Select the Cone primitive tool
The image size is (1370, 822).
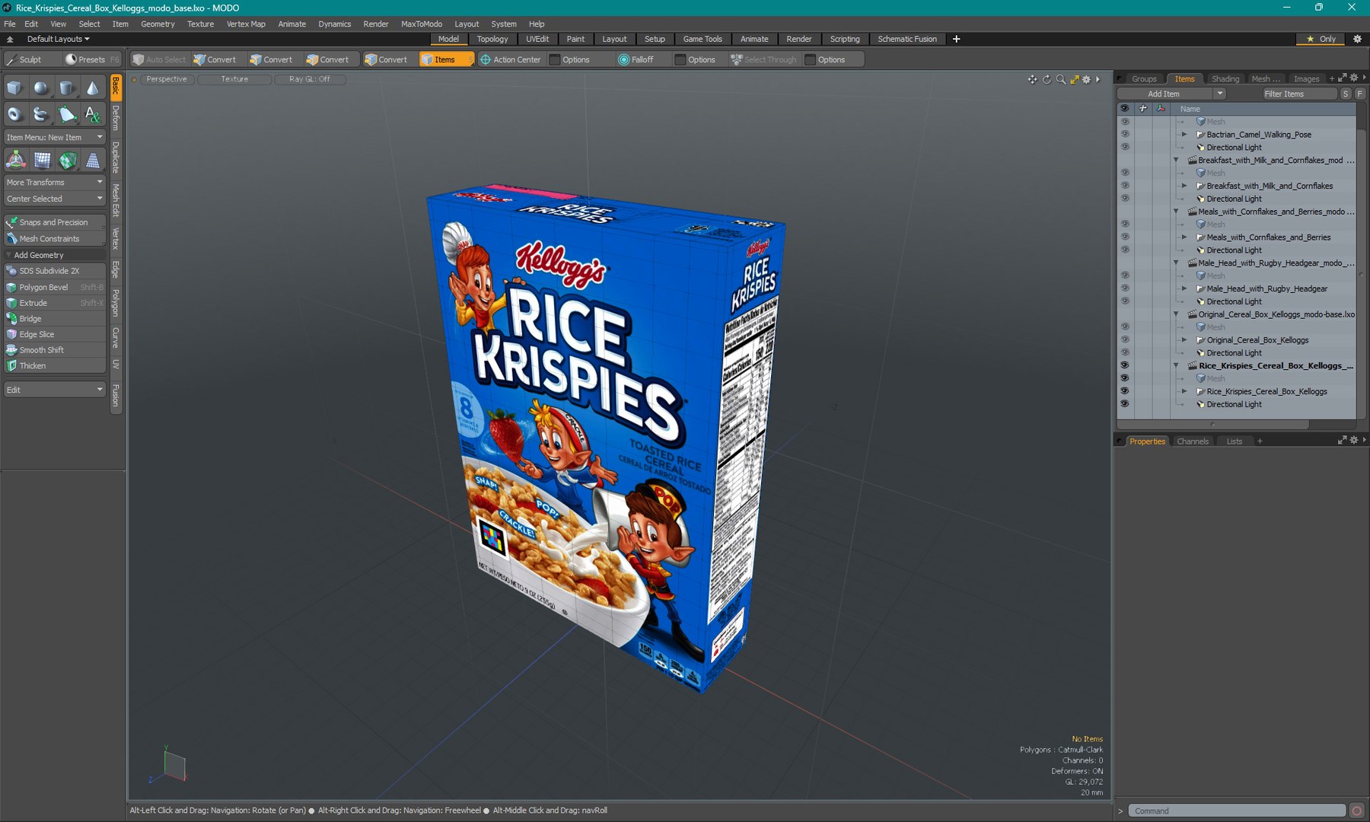pos(92,88)
